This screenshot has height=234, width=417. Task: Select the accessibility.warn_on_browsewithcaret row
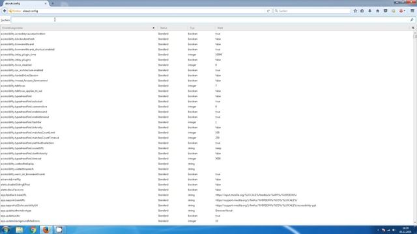[x=207, y=174]
